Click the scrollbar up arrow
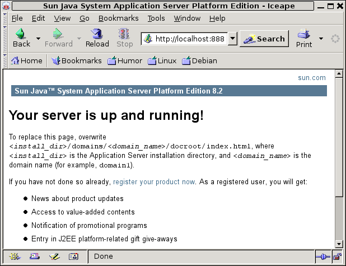 tap(339, 73)
